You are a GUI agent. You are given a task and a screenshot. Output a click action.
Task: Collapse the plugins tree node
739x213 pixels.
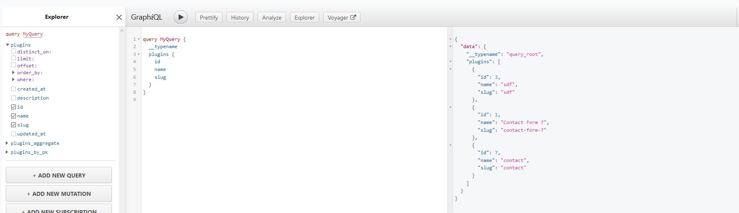(7, 45)
